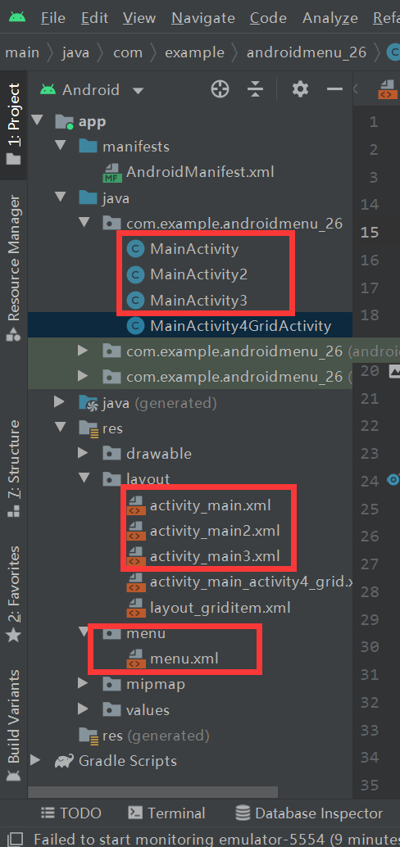Open the Analyze menu
The width and height of the screenshot is (400, 847).
coord(330,18)
